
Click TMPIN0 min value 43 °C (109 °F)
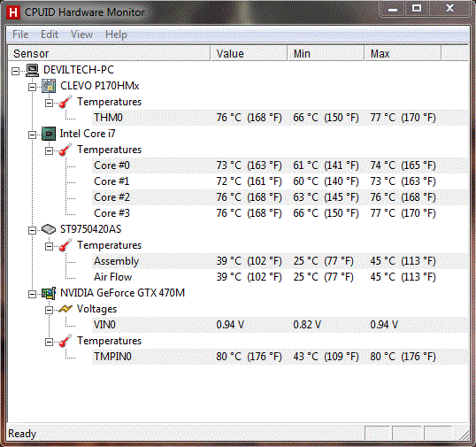point(326,357)
